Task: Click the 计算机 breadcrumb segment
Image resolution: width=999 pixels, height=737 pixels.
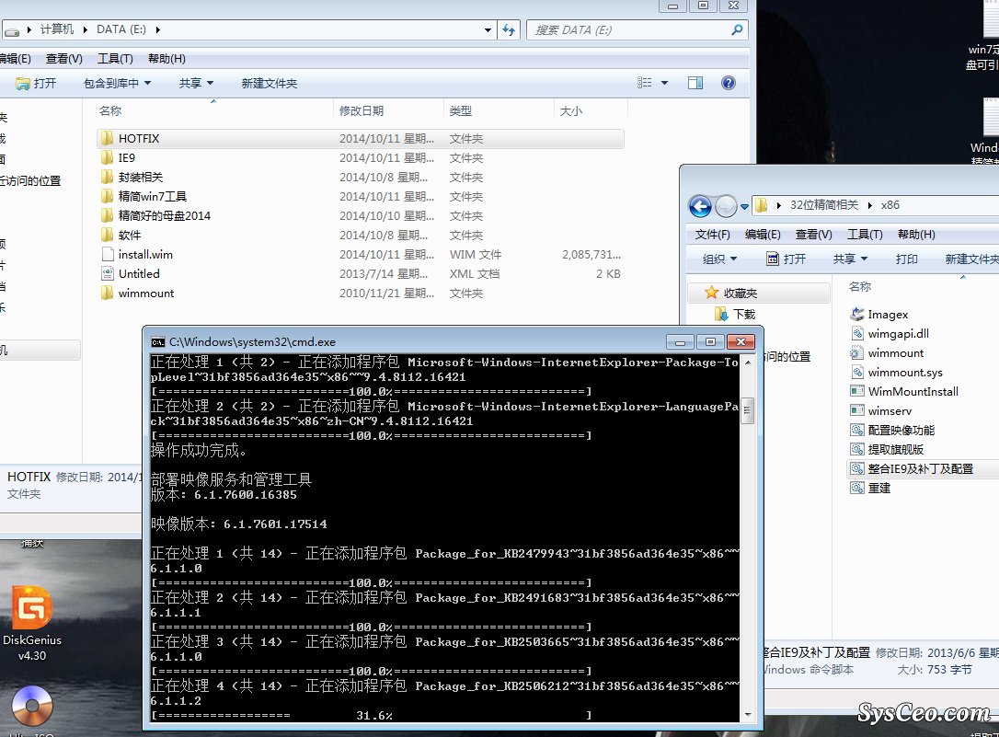Action: pos(57,29)
